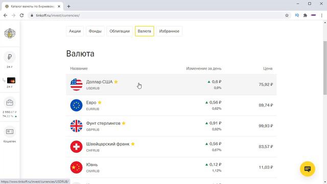Open the Юань currency link
327x184 pixels.
(x=92, y=165)
